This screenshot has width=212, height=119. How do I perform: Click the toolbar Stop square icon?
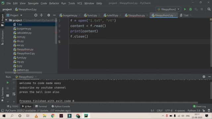pos(202,9)
